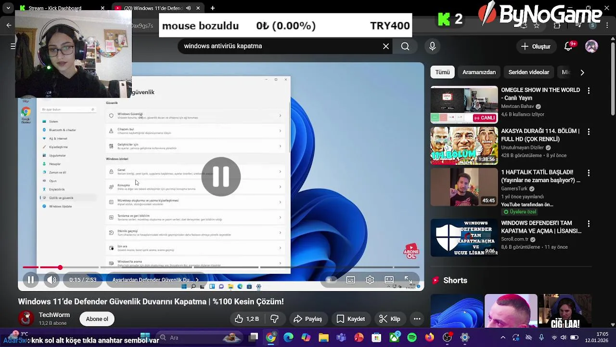Start voice search with the microphone
The image size is (616, 347).
(432, 46)
